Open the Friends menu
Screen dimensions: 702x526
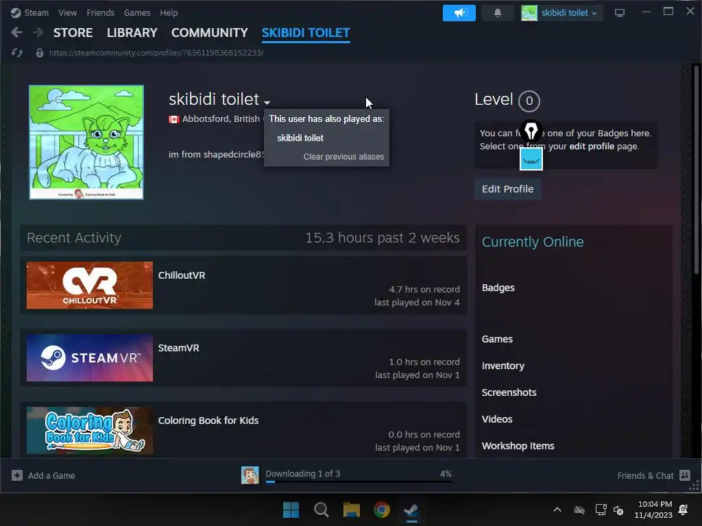pos(100,12)
